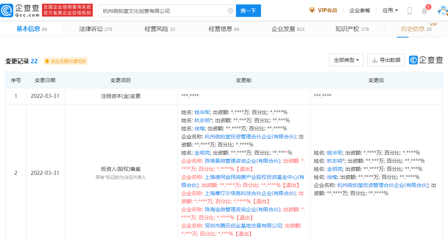Open 珠海宝微管理咨询企业(有限合伙) link
The image size is (448, 240).
click(x=243, y=209)
